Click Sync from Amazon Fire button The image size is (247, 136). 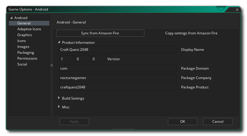pos(100,33)
